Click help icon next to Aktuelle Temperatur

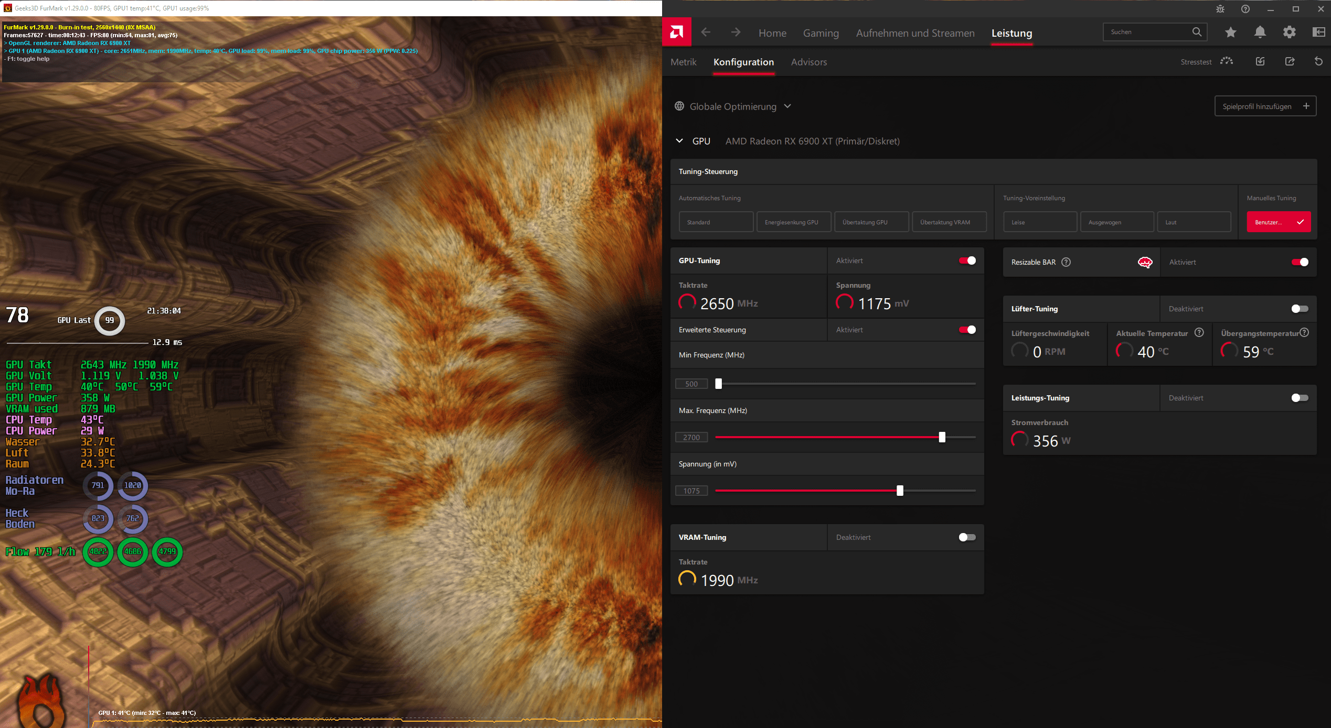pyautogui.click(x=1199, y=332)
